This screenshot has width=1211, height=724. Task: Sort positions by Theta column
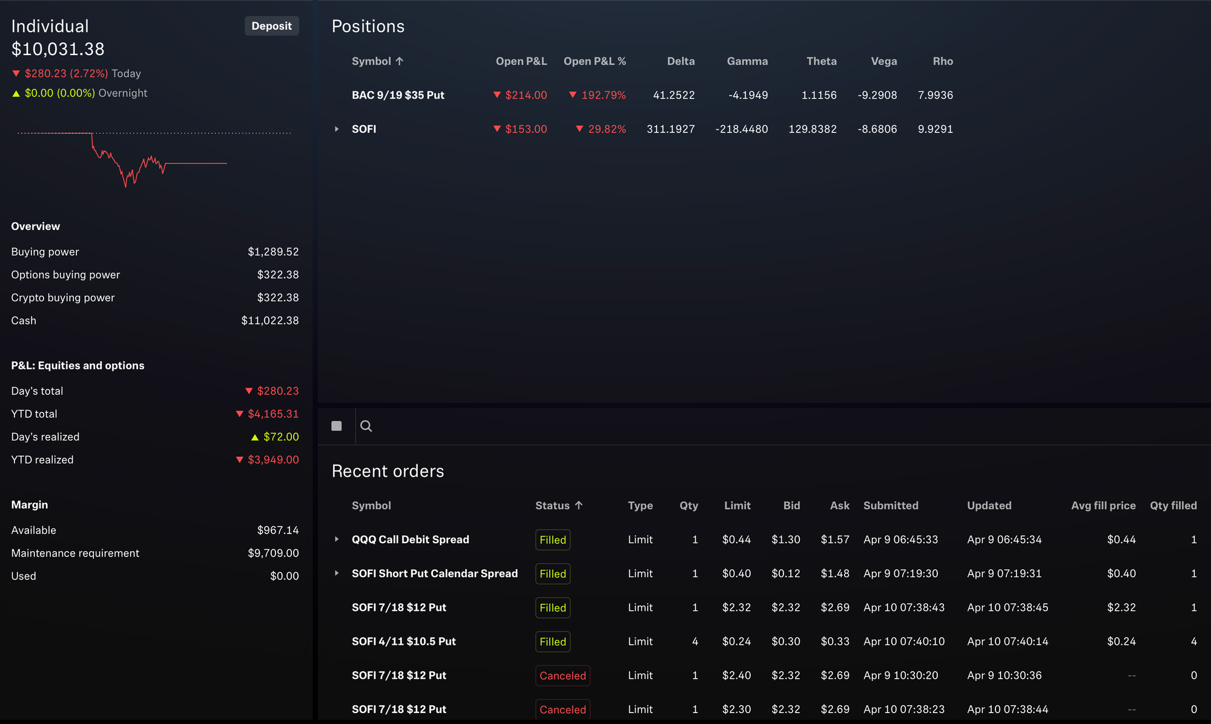(x=822, y=61)
